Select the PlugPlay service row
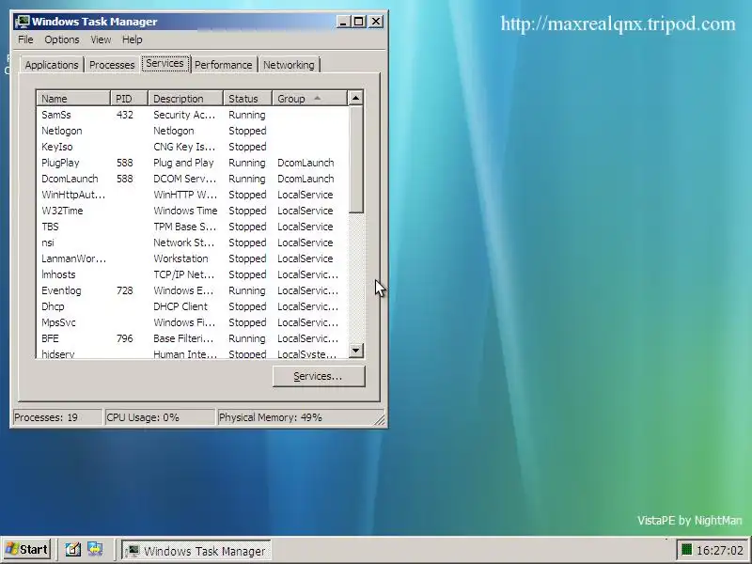 coord(192,163)
